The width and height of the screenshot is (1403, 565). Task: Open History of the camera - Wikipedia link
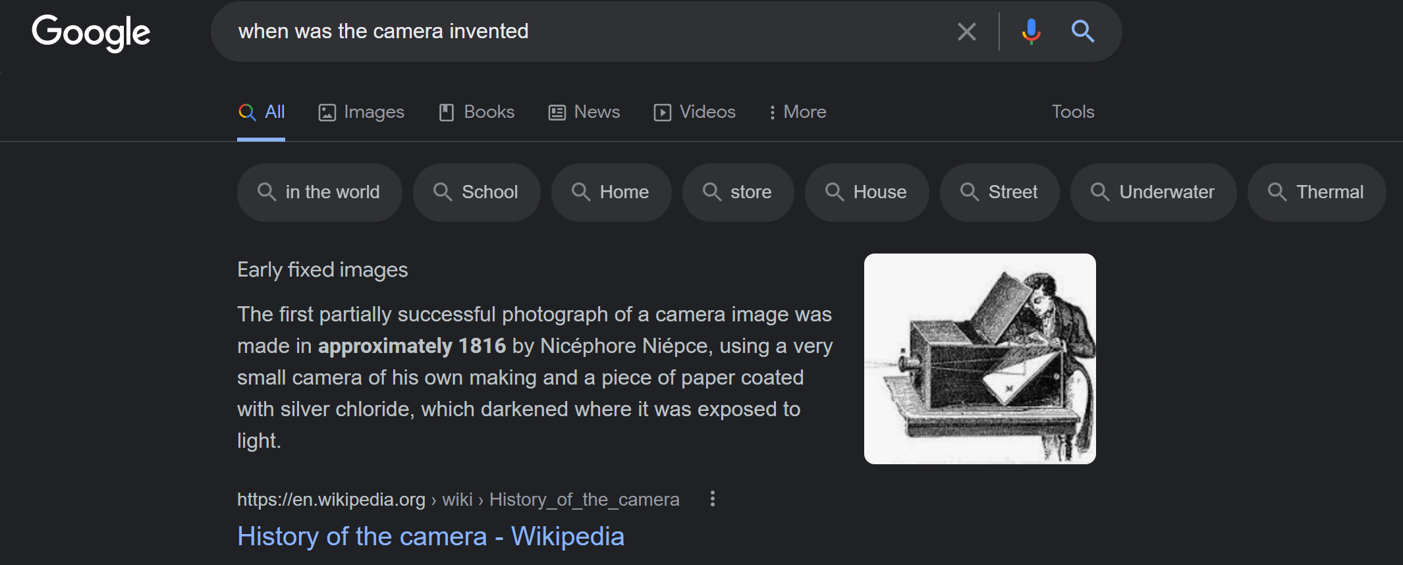coord(431,536)
